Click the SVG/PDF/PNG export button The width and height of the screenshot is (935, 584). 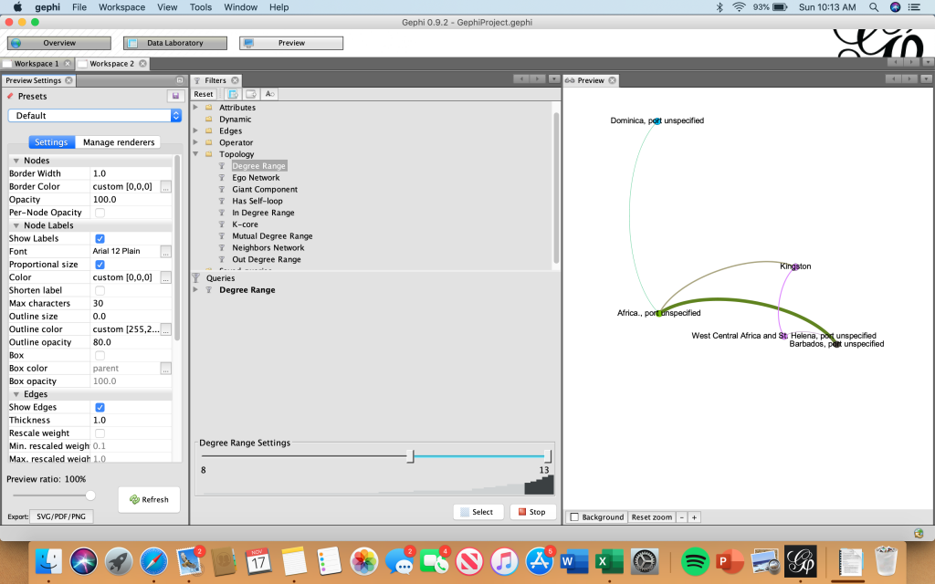tap(61, 516)
